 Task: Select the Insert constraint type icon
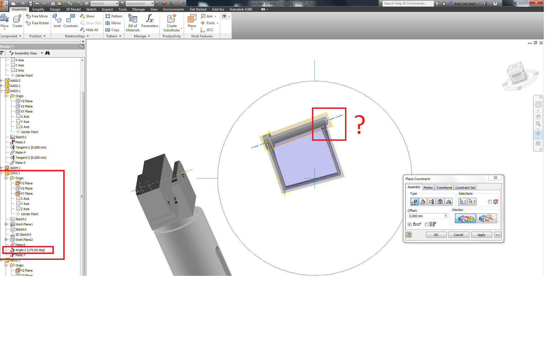point(440,202)
